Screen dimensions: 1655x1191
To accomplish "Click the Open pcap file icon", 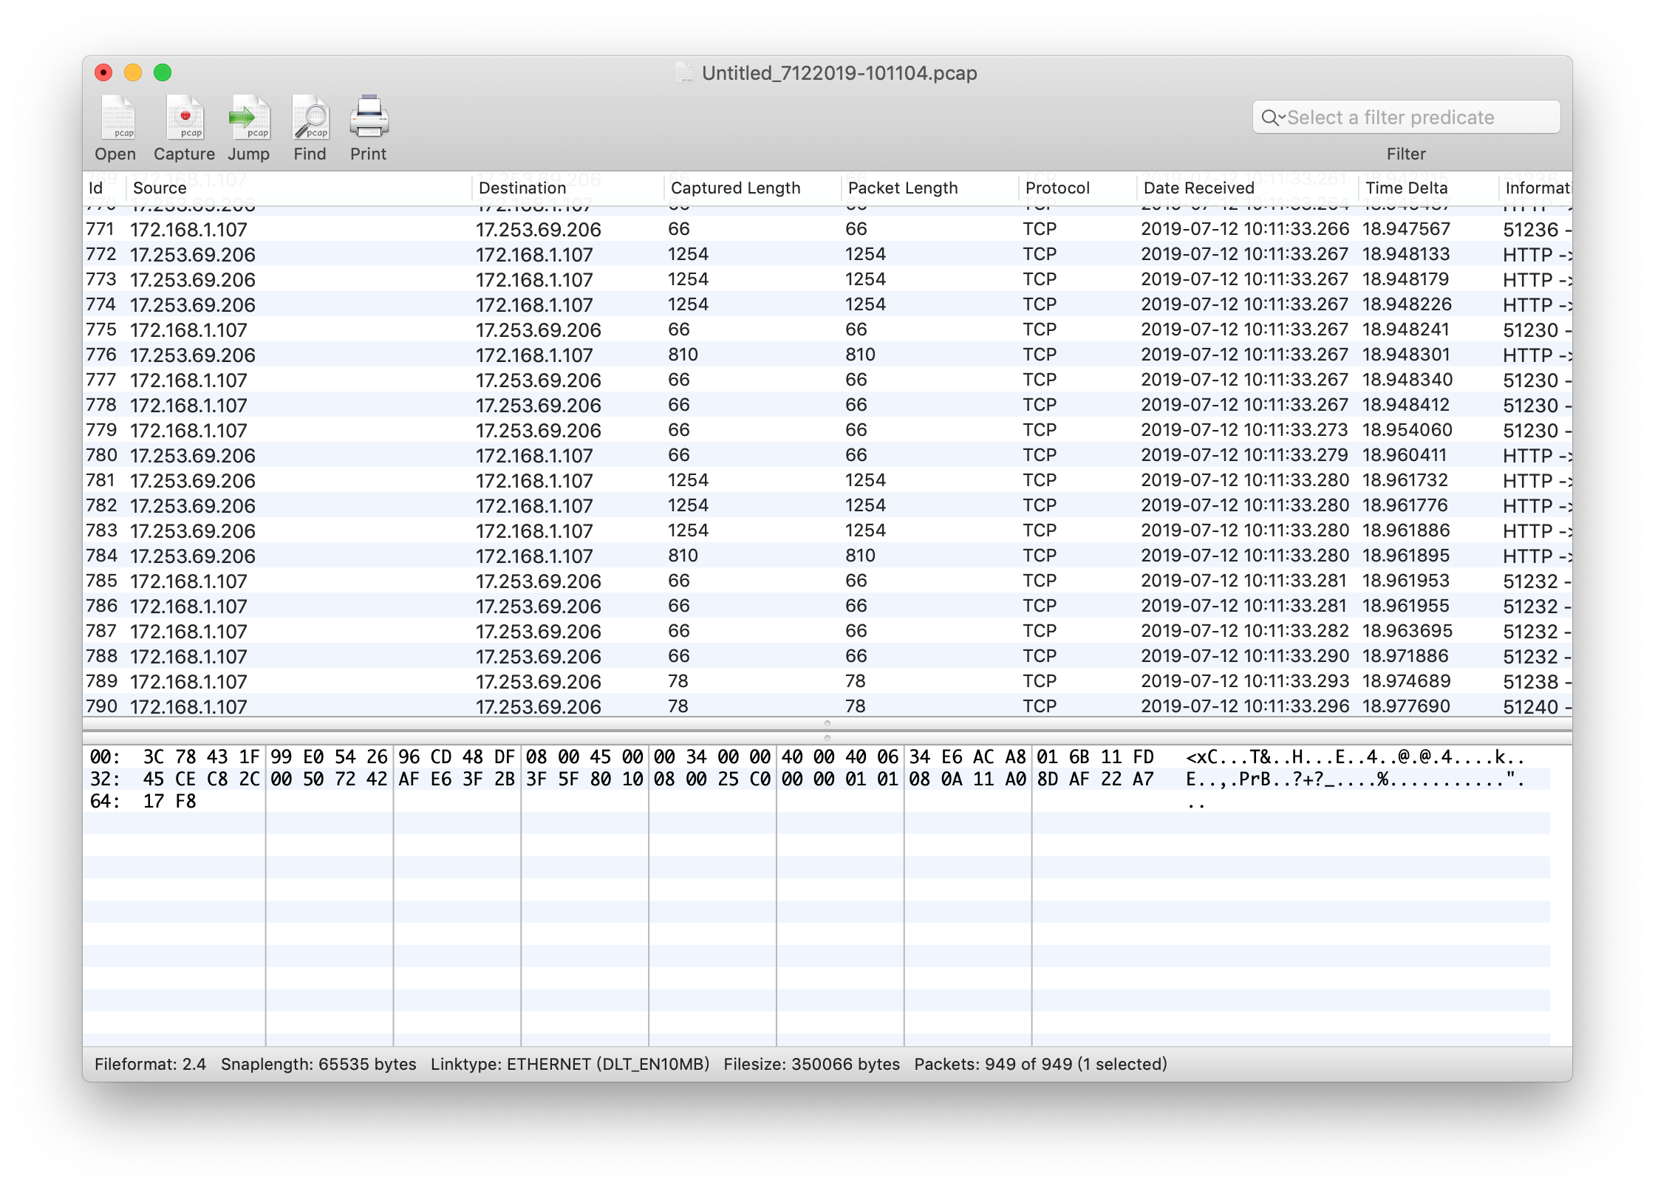I will point(117,118).
